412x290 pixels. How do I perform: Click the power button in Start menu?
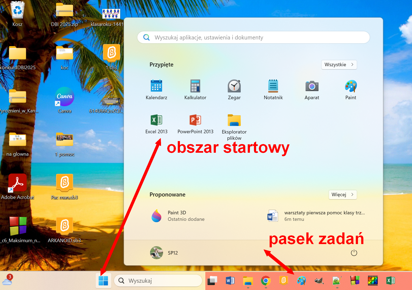tap(354, 253)
